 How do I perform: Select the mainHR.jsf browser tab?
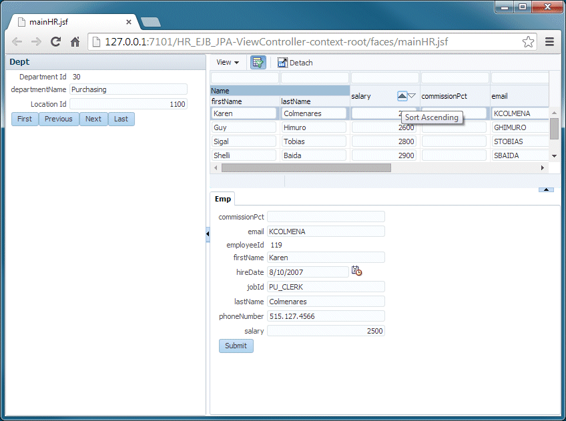click(x=72, y=22)
